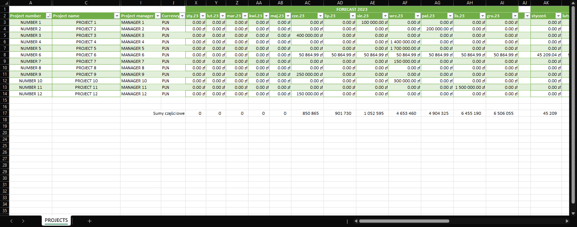Image resolution: width=577 pixels, height=227 pixels.
Task: Open the gru.23 column filter dropdown
Action: pos(515,16)
